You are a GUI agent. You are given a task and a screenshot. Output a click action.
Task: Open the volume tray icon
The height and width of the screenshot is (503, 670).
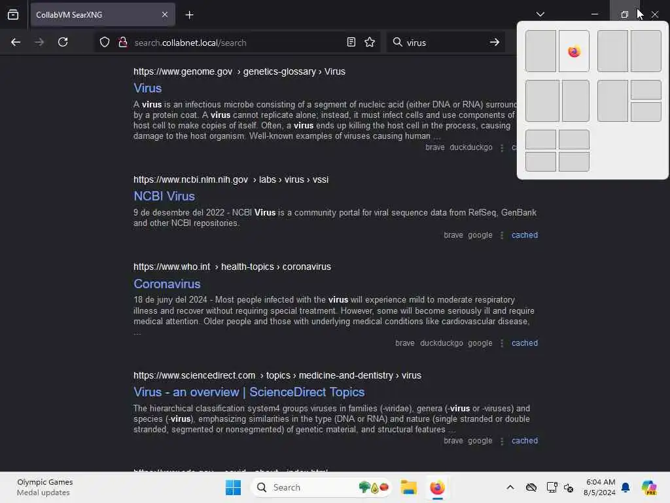[x=569, y=487]
